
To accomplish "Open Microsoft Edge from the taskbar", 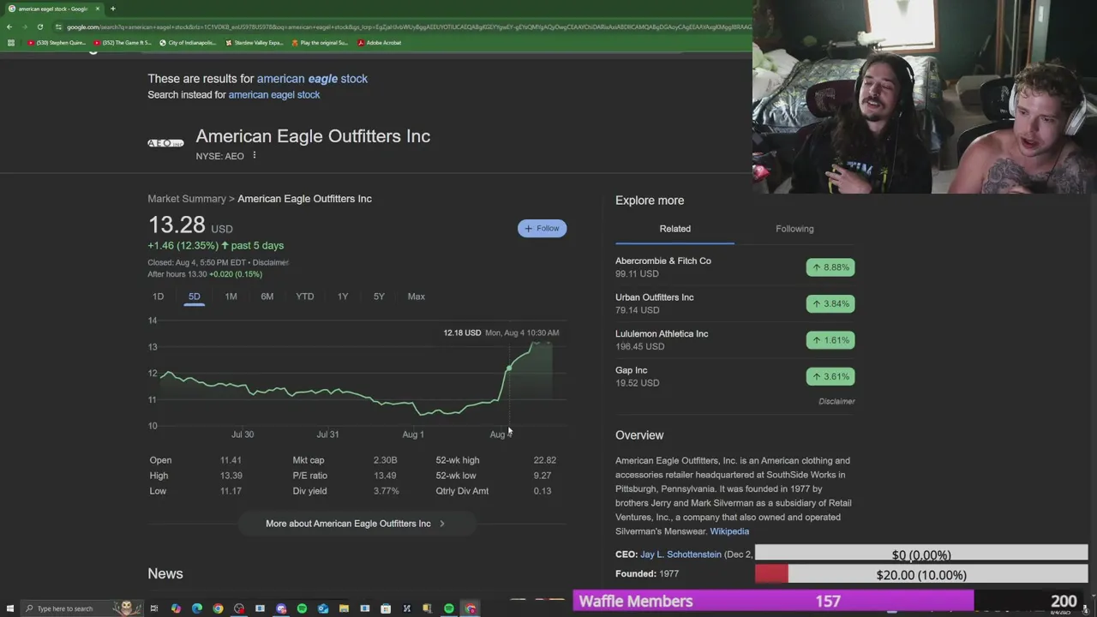I will coord(197,608).
